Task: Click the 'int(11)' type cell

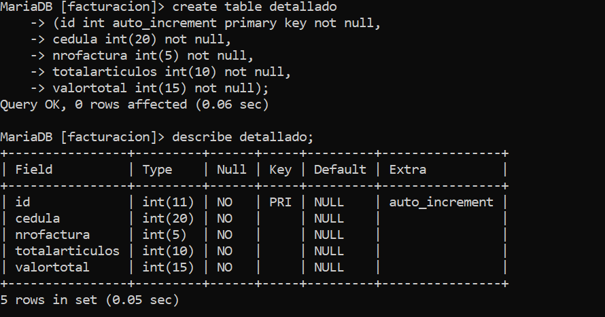Action: 168,202
